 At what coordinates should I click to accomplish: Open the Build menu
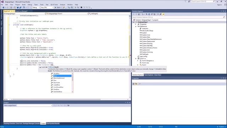click(24, 5)
